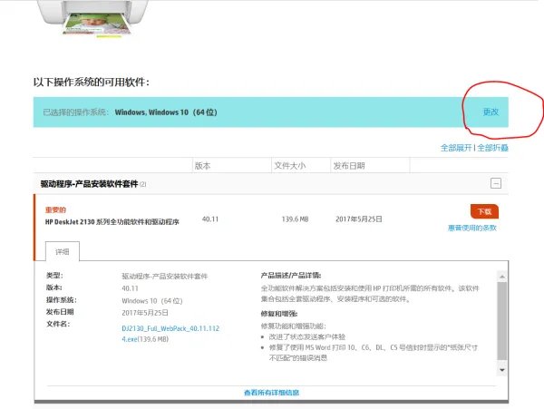Click date 2017年5月25日 in driver row
This screenshot has height=409, width=544.
(359, 219)
